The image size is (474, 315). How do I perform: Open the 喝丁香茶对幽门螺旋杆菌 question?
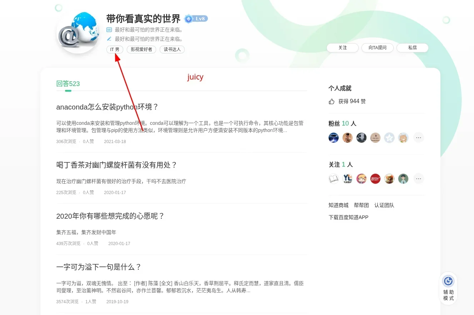pyautogui.click(x=117, y=165)
